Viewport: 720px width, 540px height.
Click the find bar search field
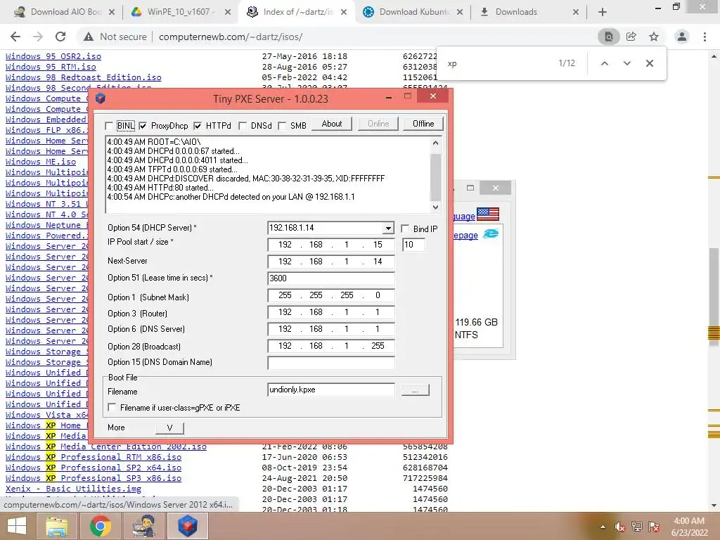point(498,63)
